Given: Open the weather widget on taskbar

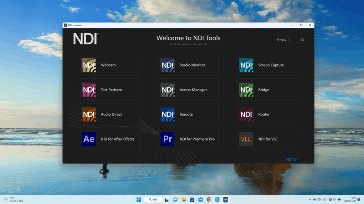Looking at the screenshot, I should (x=13, y=199).
